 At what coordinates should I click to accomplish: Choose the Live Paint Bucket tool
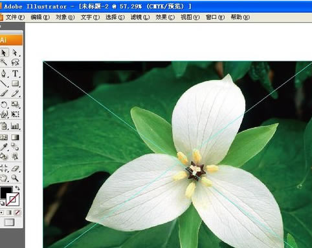pyautogui.click(x=4, y=156)
